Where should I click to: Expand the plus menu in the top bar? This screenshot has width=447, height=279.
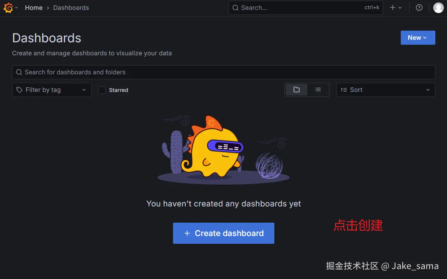(x=396, y=7)
